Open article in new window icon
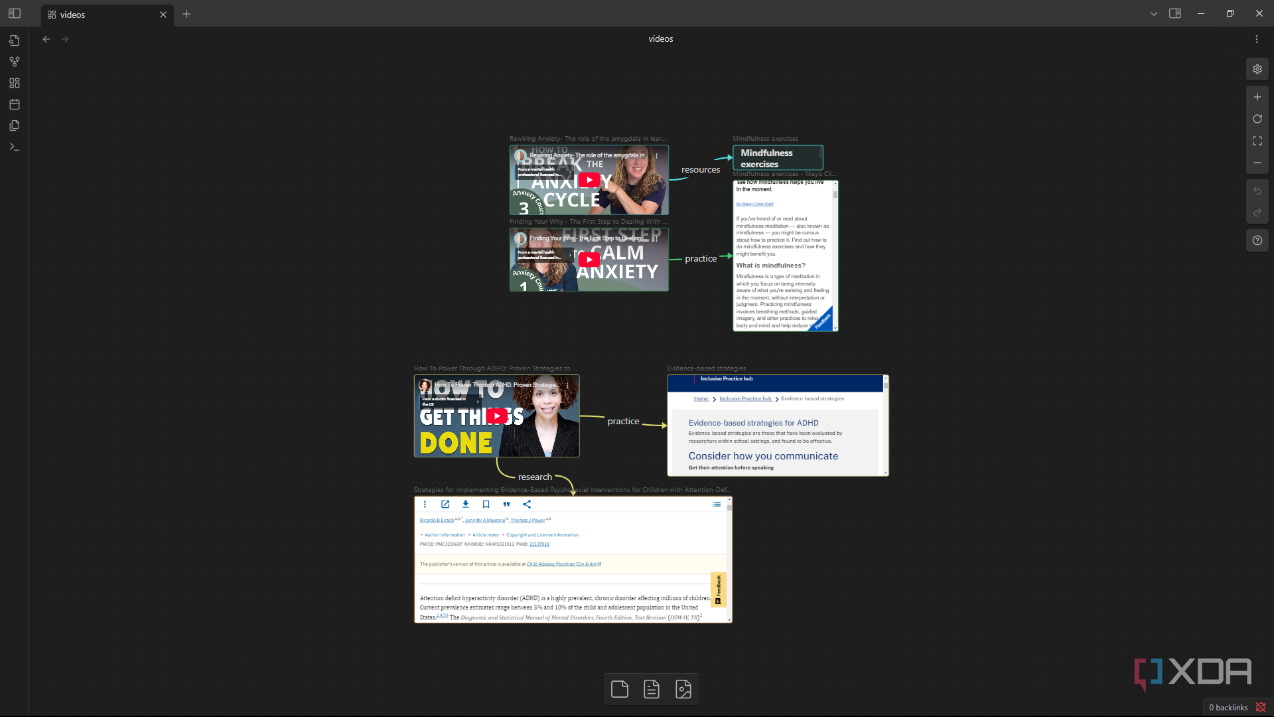Screen dimensions: 1274x717 [x=445, y=505]
